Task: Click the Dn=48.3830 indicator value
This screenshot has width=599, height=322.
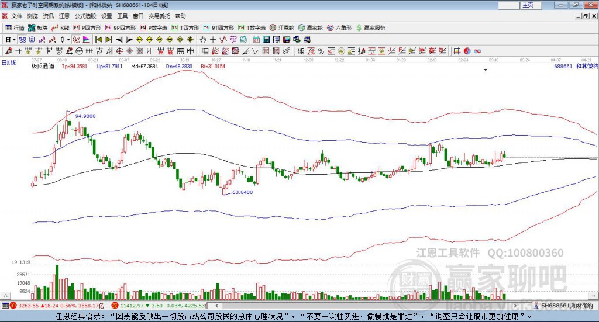Action: coord(179,66)
